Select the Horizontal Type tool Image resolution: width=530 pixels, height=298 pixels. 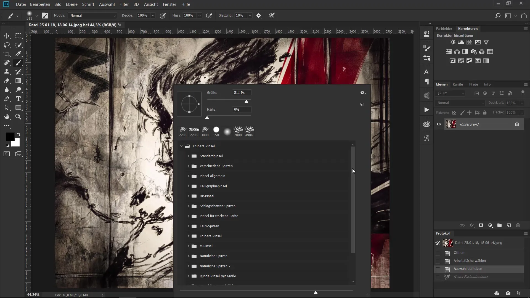point(18,99)
